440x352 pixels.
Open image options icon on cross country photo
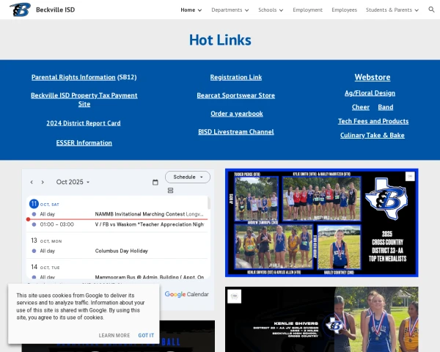pos(410,176)
